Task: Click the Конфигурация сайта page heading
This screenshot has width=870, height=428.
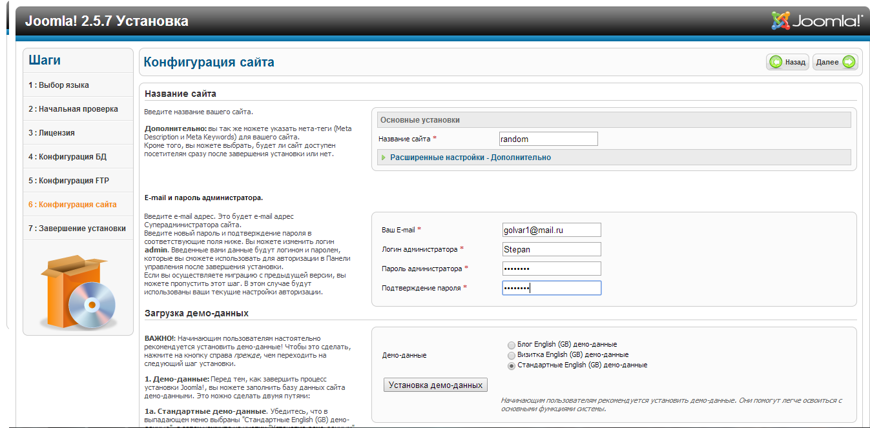Action: pyautogui.click(x=209, y=63)
